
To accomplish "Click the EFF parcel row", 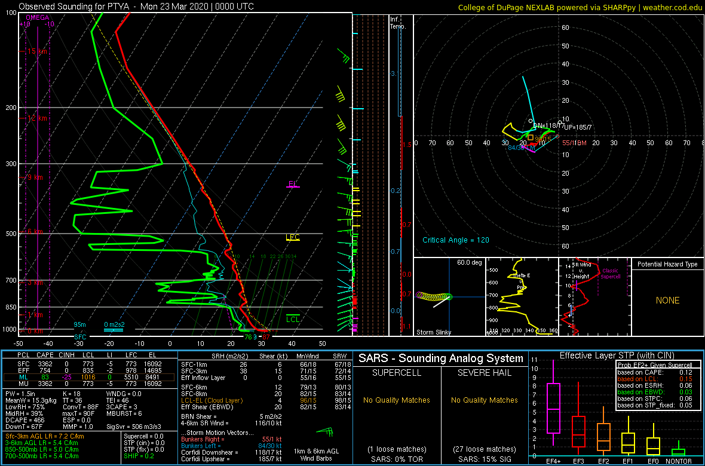I will [90, 369].
